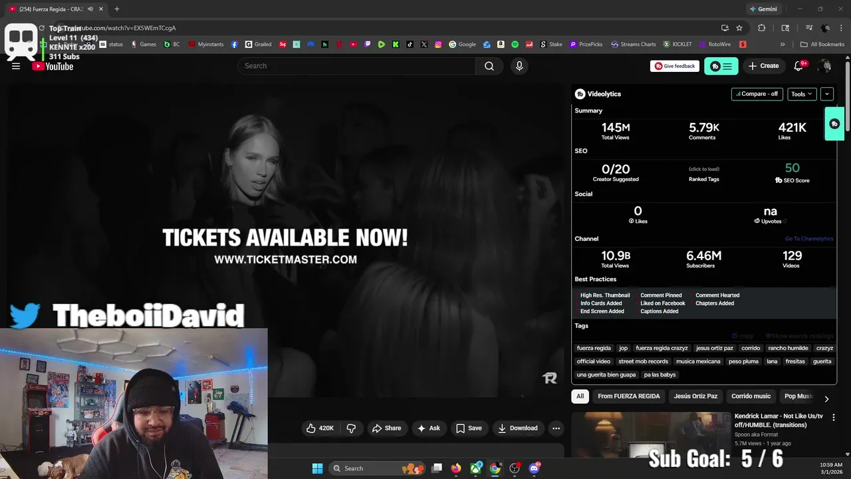Viewport: 851px width, 479px height.
Task: Open the All Bookmarks folder
Action: 822,45
